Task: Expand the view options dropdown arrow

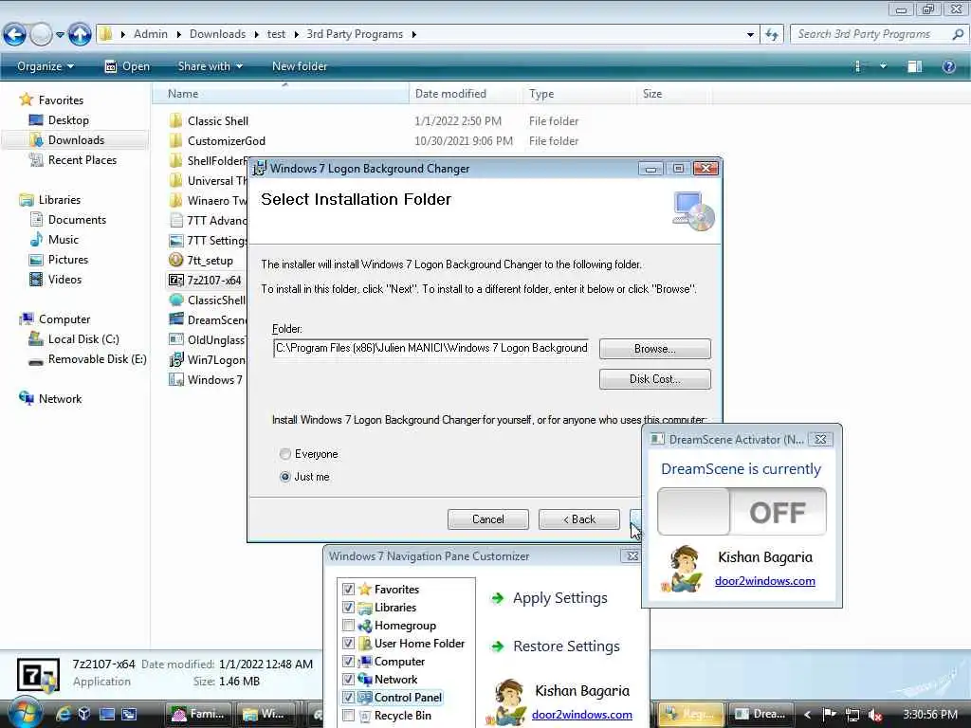Action: [x=883, y=66]
